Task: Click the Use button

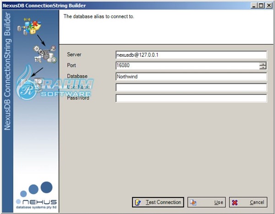Action: point(206,202)
